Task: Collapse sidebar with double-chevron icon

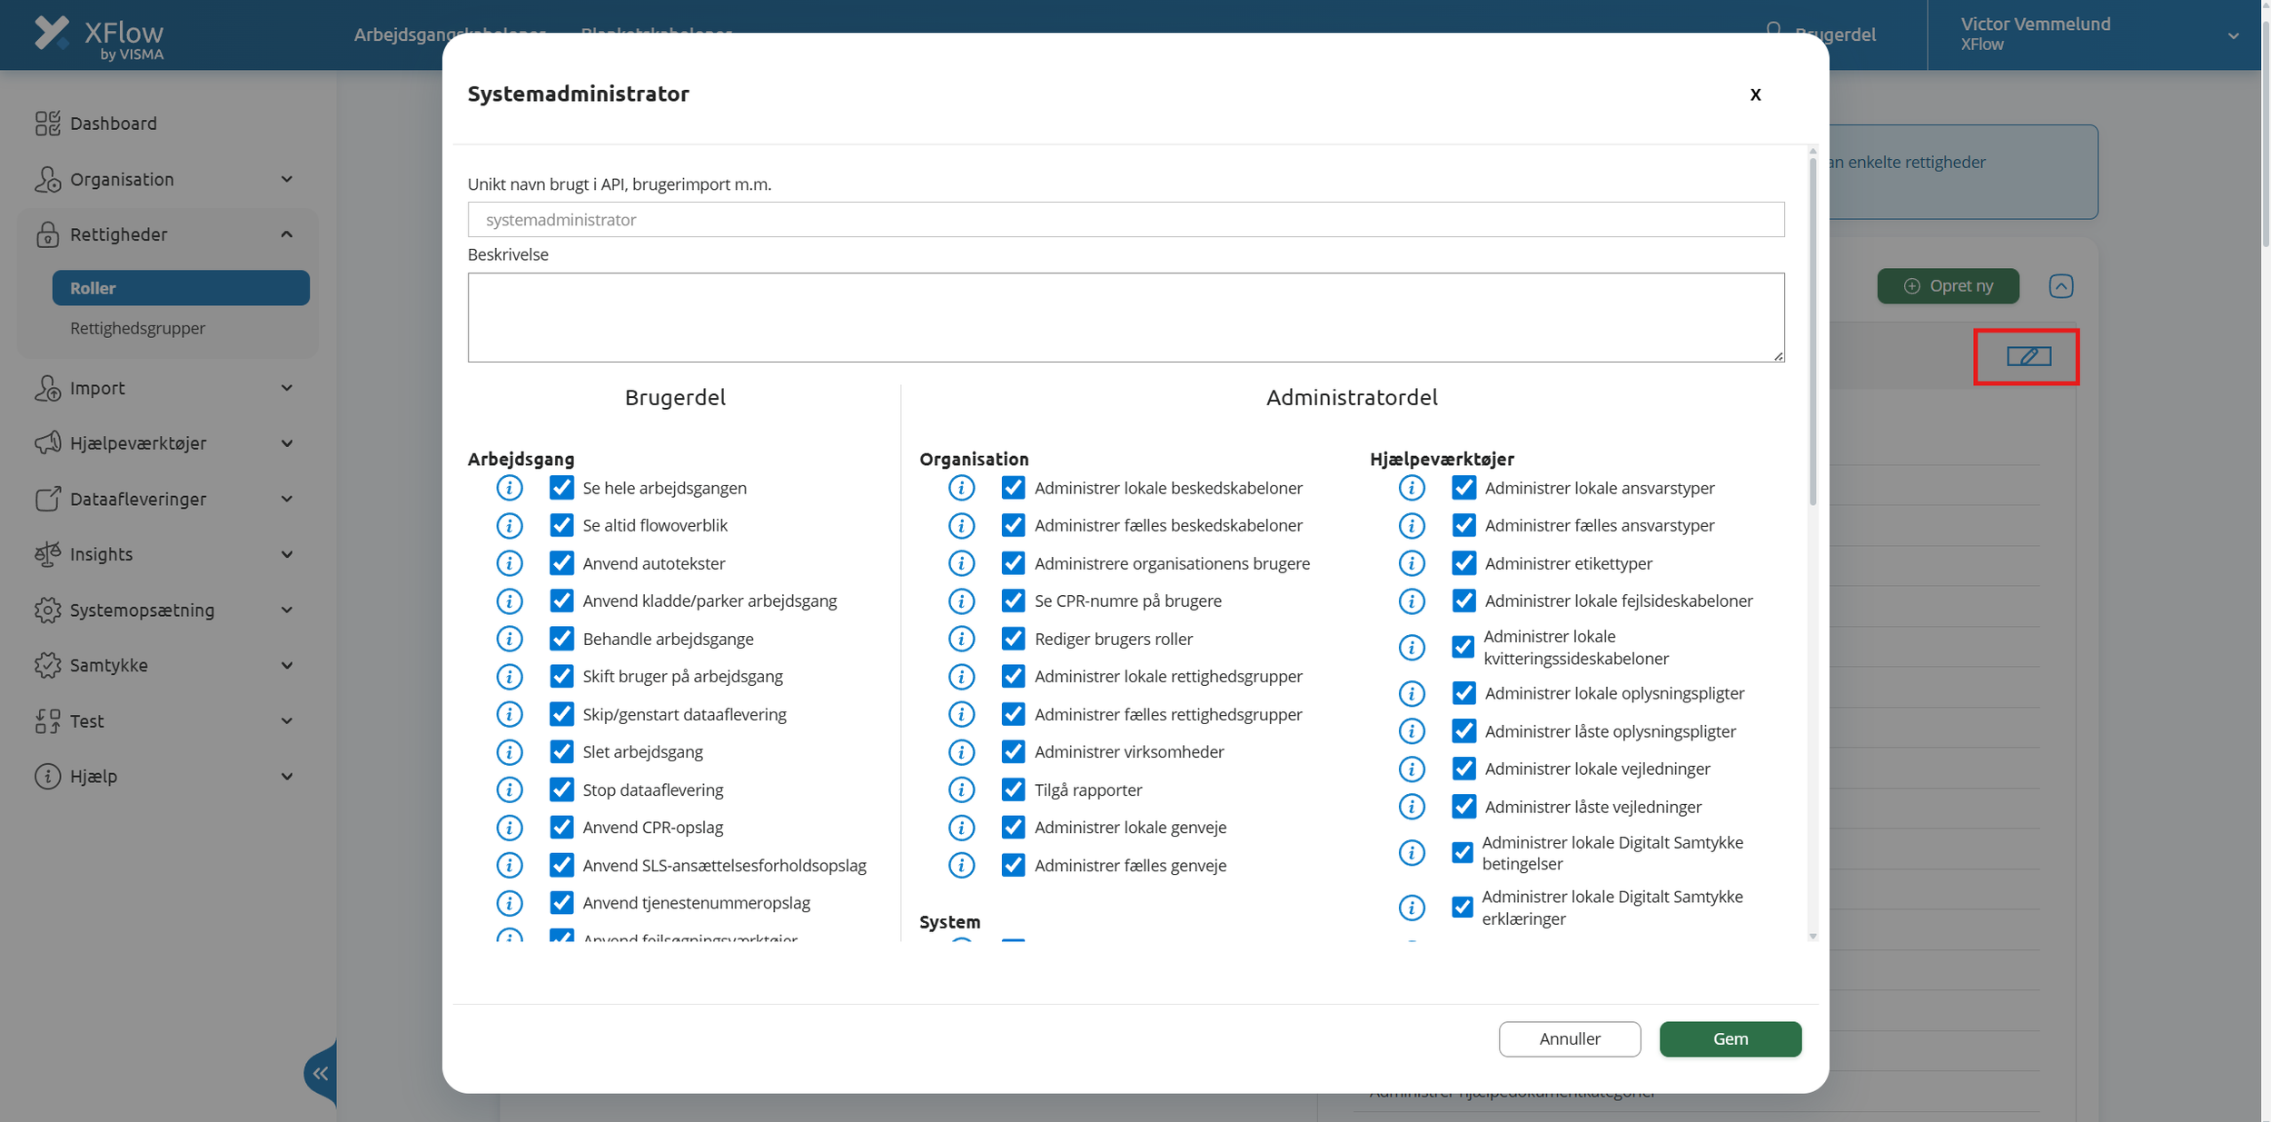Action: (x=321, y=1074)
